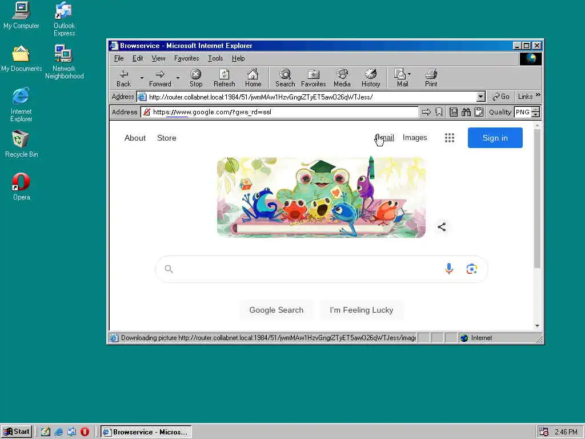This screenshot has width=585, height=439.
Task: Open the File menu
Action: point(119,58)
